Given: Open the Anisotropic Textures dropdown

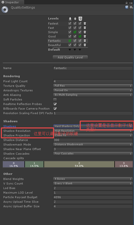Looking at the screenshot, I should [93, 90].
